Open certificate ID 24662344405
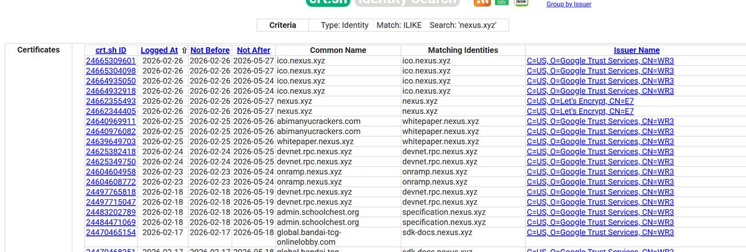 tap(111, 111)
